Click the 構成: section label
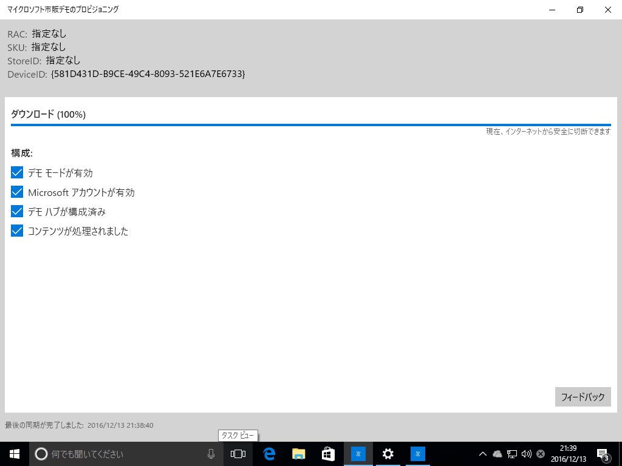Screen dimensions: 622x466 pos(22,153)
